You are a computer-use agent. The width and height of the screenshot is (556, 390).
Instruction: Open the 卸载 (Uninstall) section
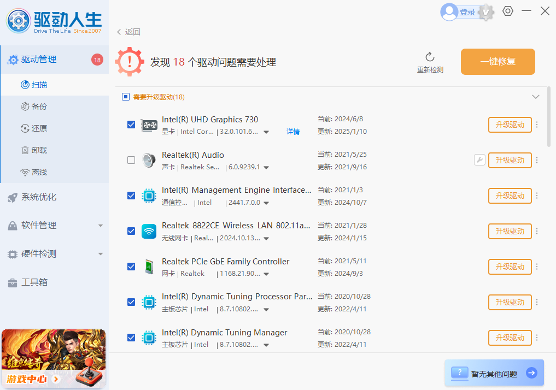tap(36, 150)
